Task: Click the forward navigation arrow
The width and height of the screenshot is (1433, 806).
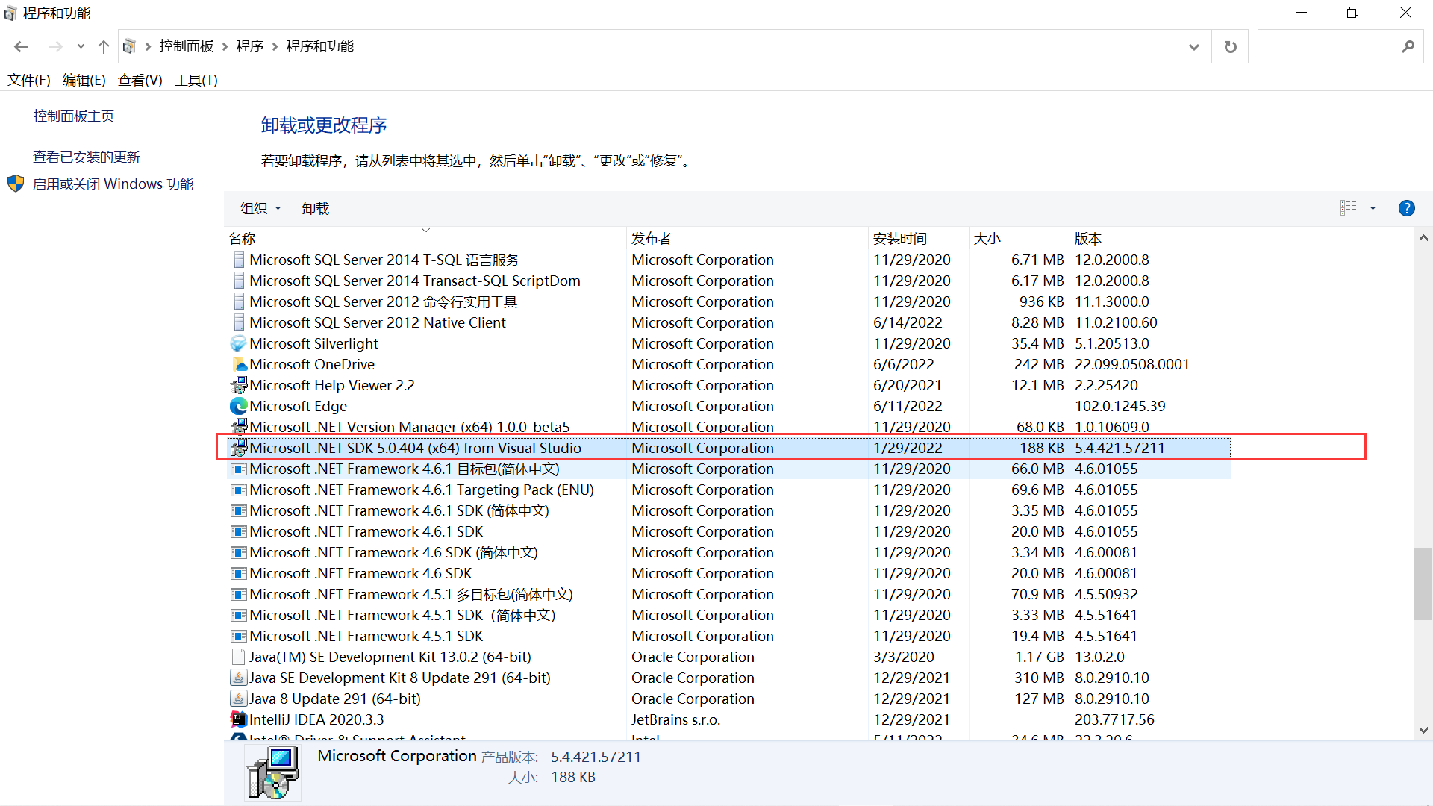Action: coord(55,46)
